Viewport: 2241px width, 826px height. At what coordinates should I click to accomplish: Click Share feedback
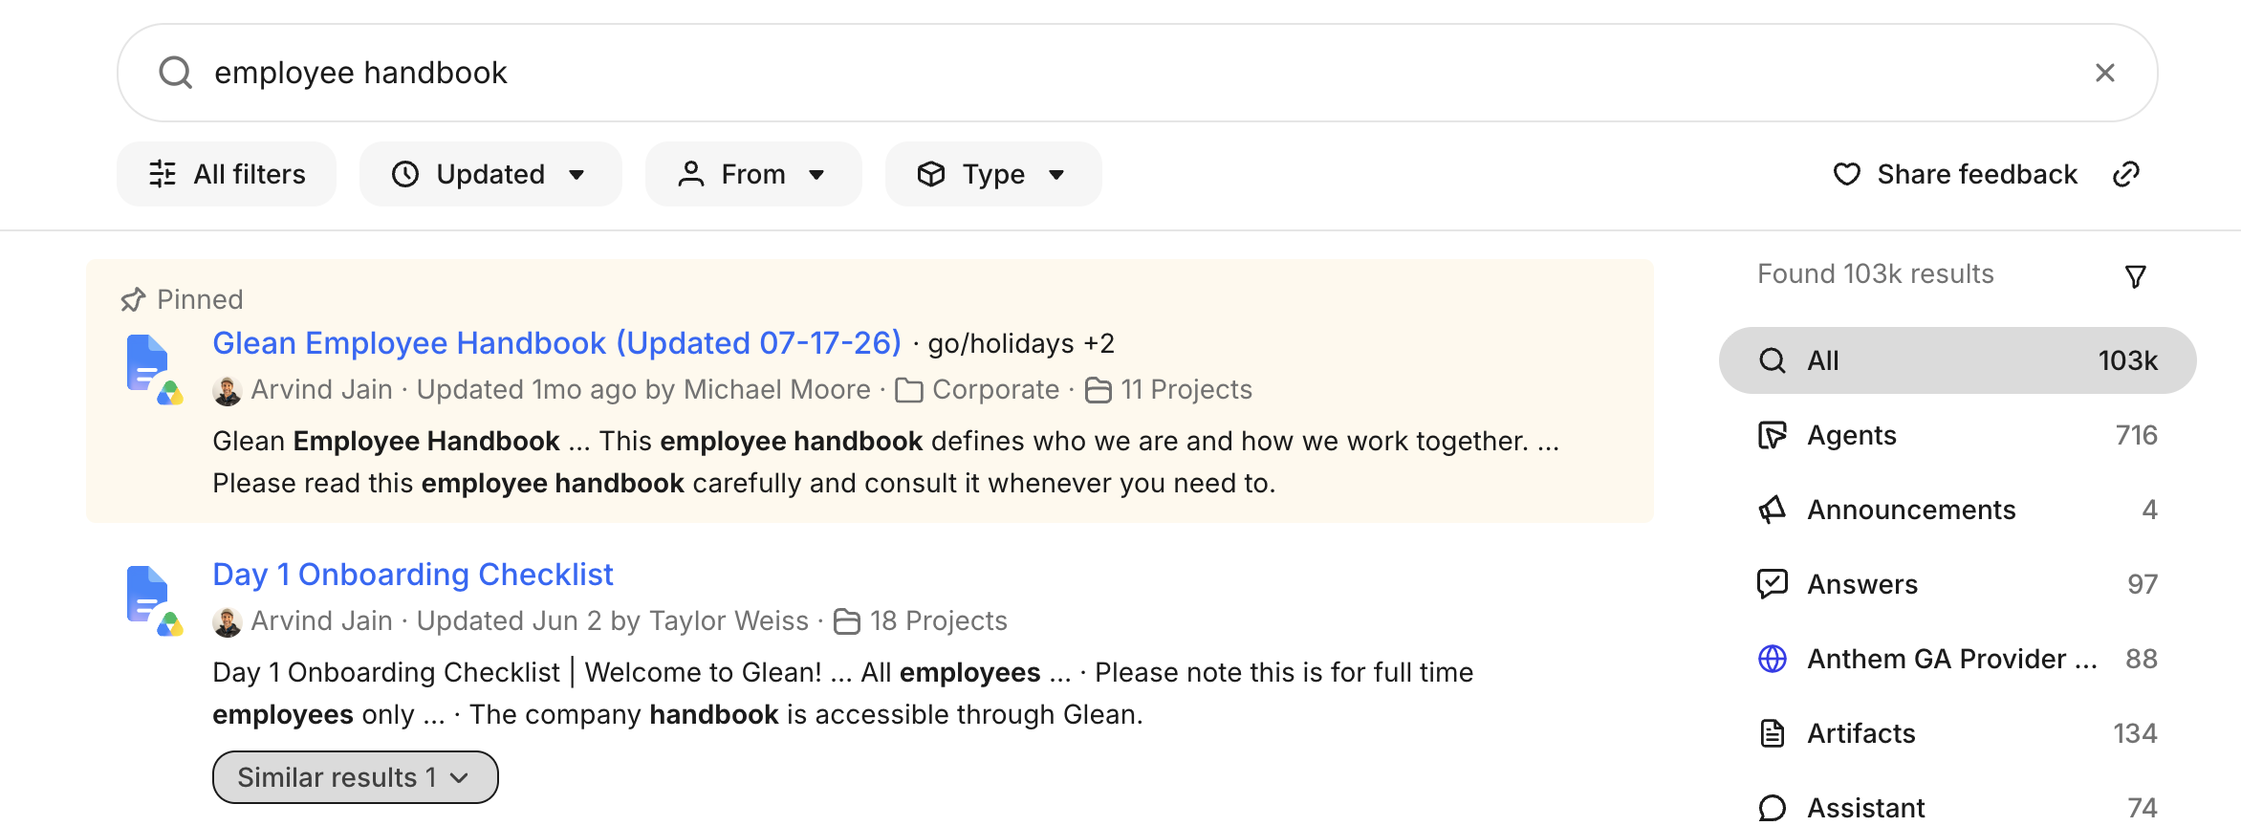pyautogui.click(x=1956, y=174)
